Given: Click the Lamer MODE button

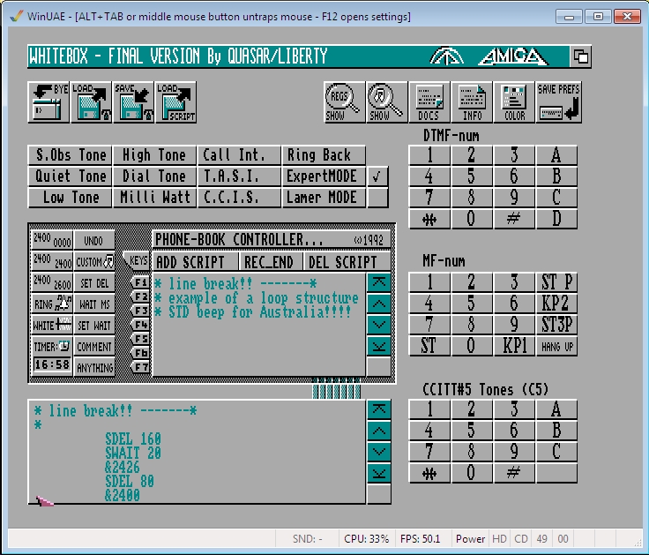Looking at the screenshot, I should tap(324, 198).
